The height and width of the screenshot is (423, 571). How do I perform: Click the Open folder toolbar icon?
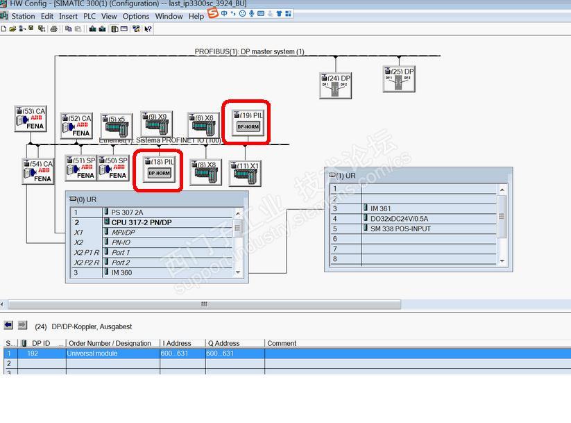[x=12, y=28]
